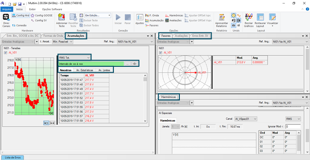
Task: Click the new document quick-access icon
Action: point(10,4)
